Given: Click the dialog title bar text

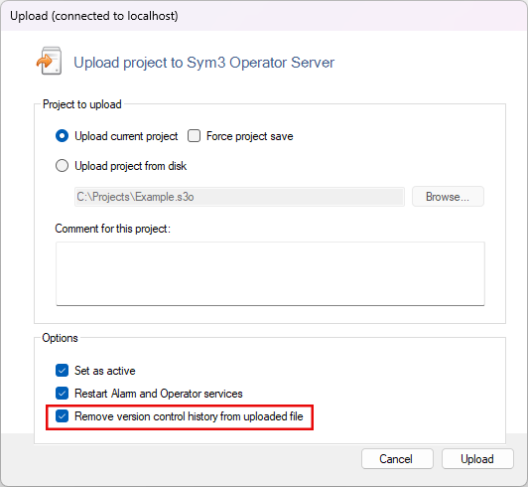Looking at the screenshot, I should tap(94, 16).
